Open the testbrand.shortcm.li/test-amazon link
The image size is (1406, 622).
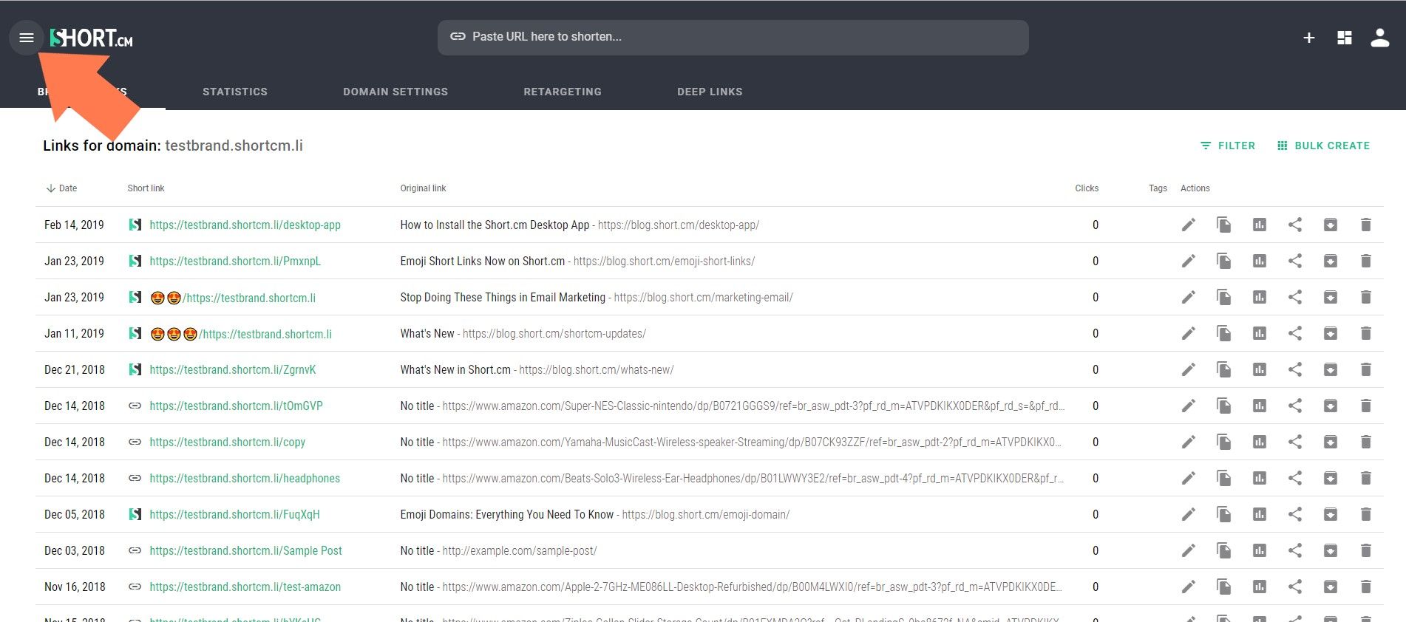pyautogui.click(x=245, y=587)
